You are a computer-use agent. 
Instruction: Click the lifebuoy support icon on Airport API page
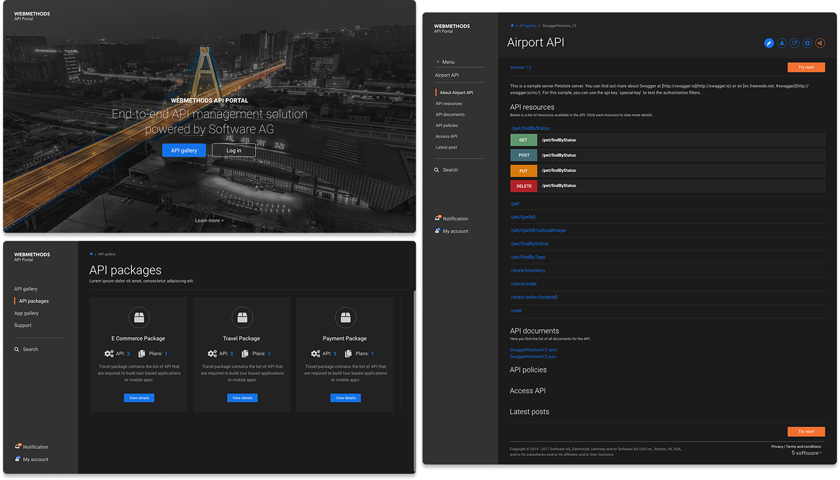point(807,43)
